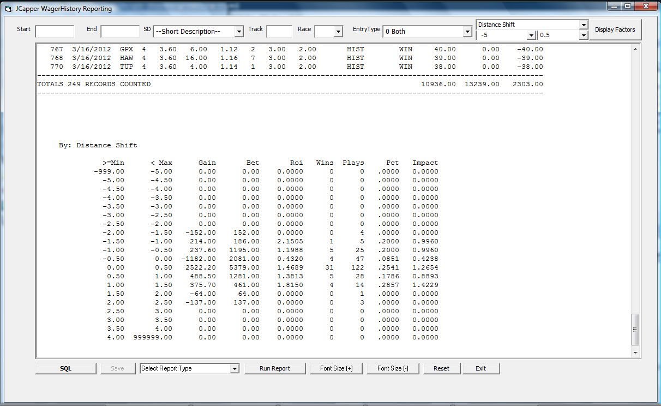
Task: Click the End date input field
Action: (x=120, y=32)
